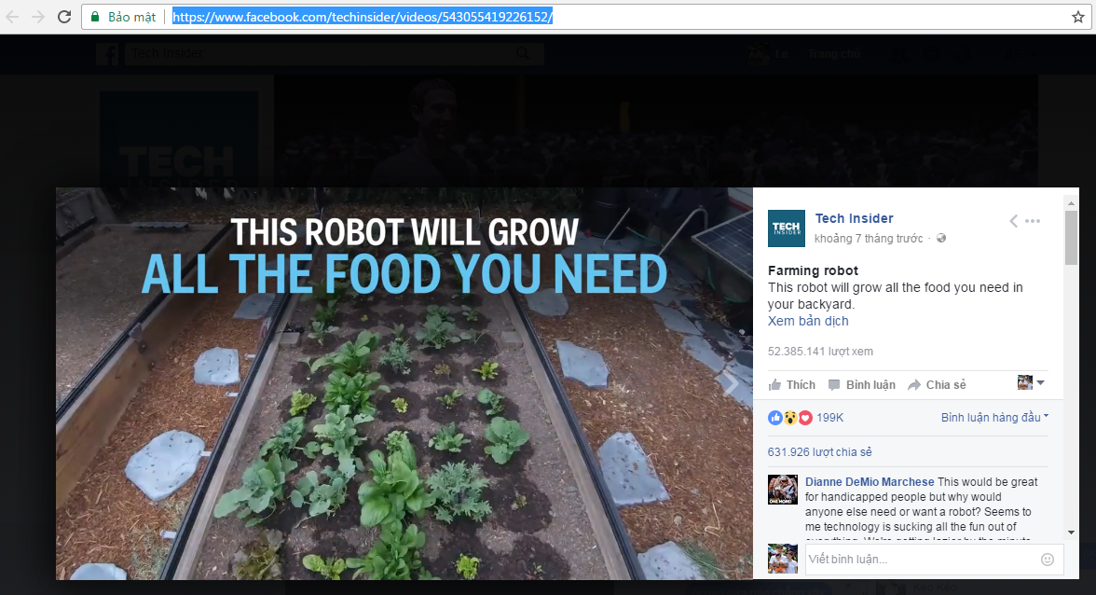This screenshot has width=1096, height=595.
Task: Open Xem bản dịch translation link
Action: [808, 321]
